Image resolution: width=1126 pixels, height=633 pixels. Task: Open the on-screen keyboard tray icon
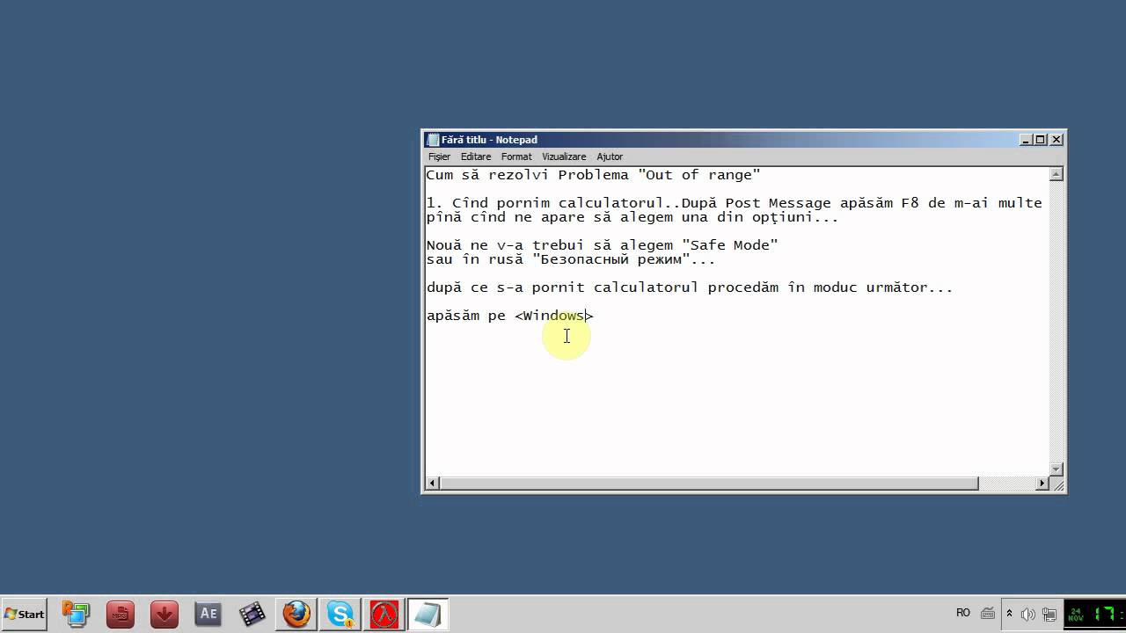pos(988,614)
